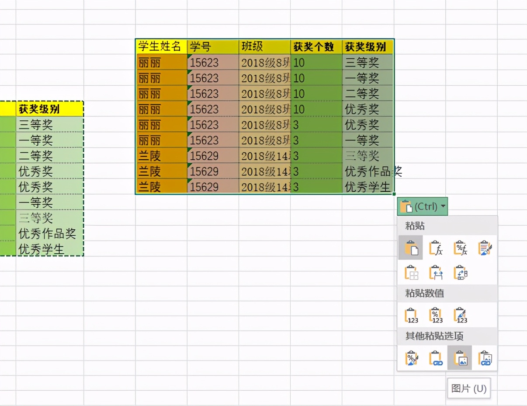
Task: Choose Keep Source Formatting paste icon
Action: tap(485, 248)
